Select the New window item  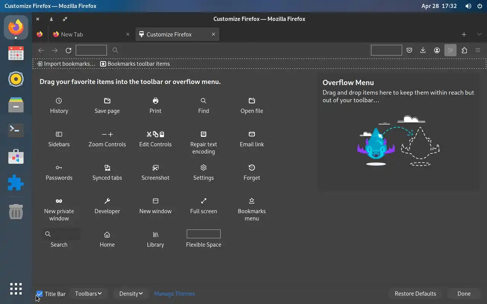(x=155, y=206)
